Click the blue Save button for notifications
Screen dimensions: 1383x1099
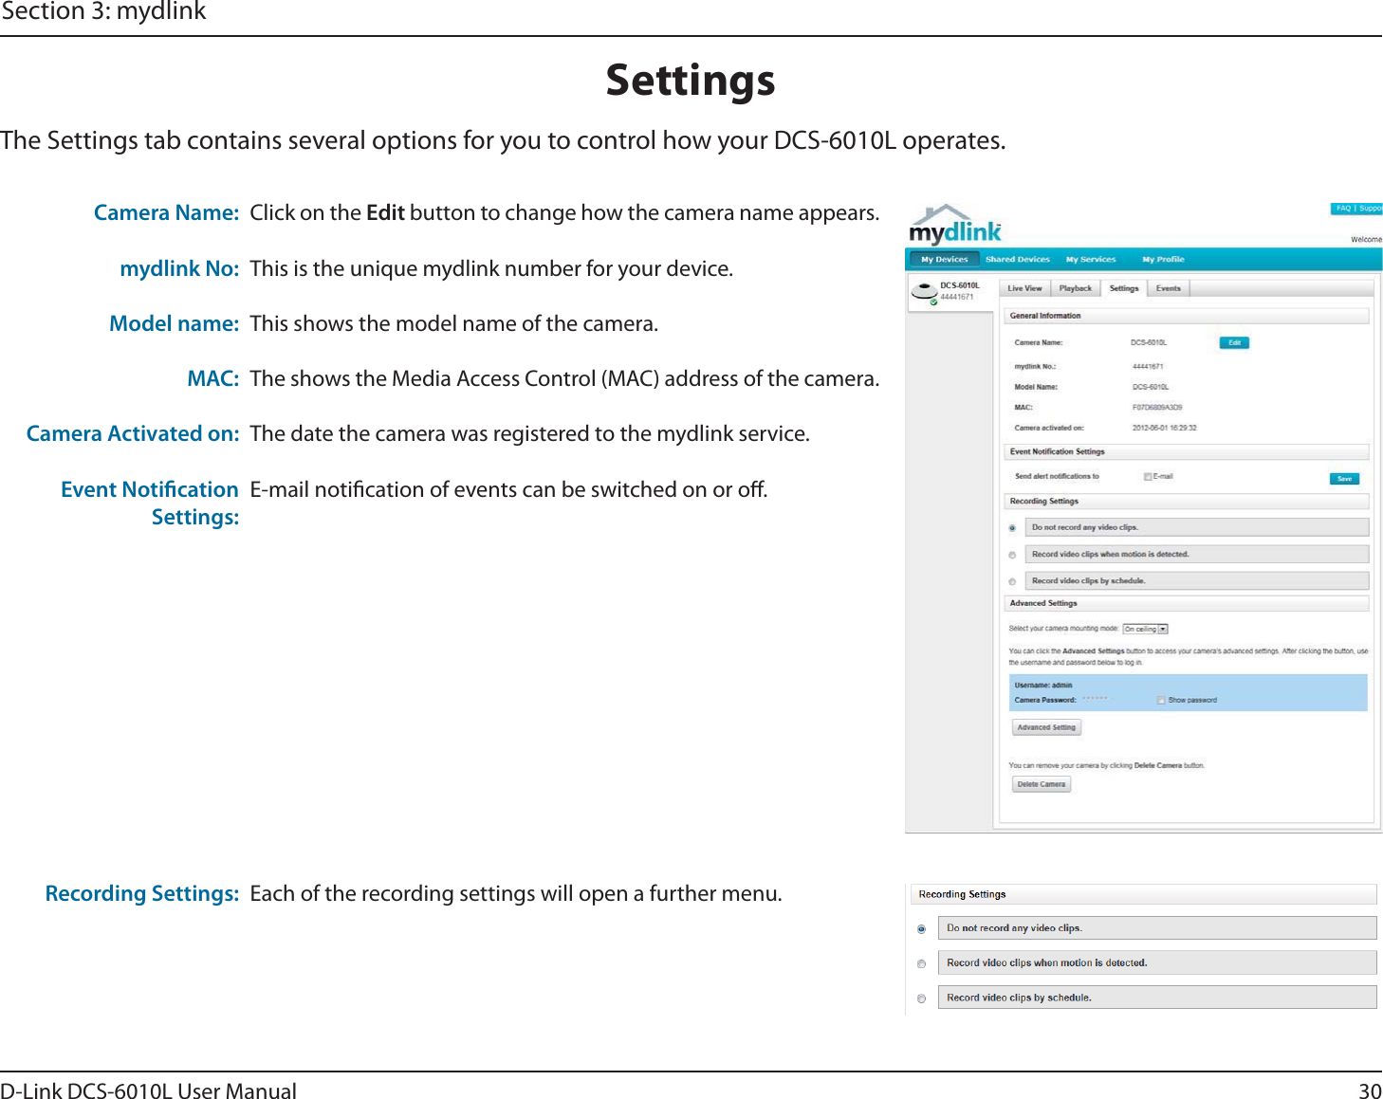1344,479
